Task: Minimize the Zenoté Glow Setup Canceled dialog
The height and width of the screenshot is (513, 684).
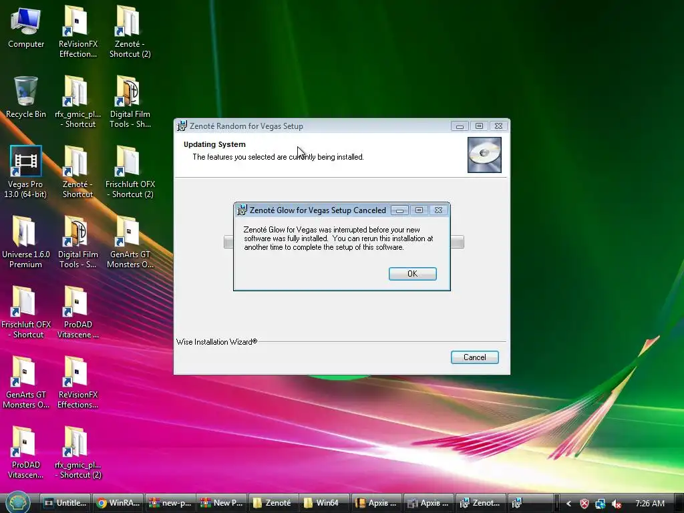Action: 399,210
